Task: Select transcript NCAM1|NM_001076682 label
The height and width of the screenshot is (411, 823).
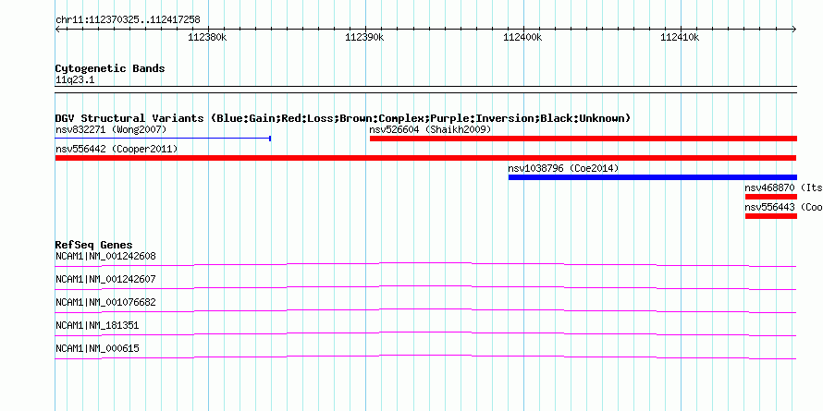Action: pos(105,303)
